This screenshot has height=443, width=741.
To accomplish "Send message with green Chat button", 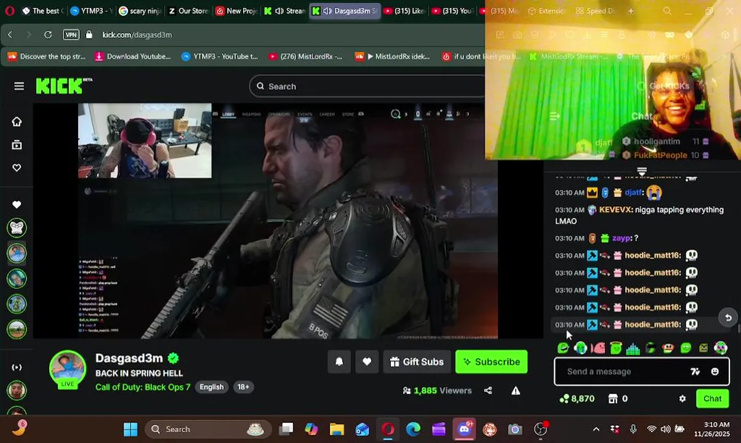I will 712,399.
